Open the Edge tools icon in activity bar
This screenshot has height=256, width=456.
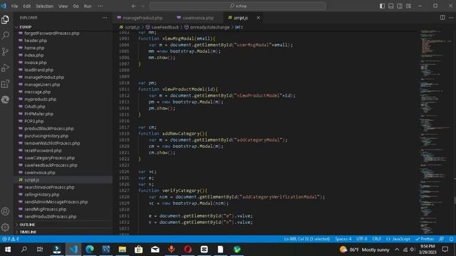pyautogui.click(x=5, y=100)
